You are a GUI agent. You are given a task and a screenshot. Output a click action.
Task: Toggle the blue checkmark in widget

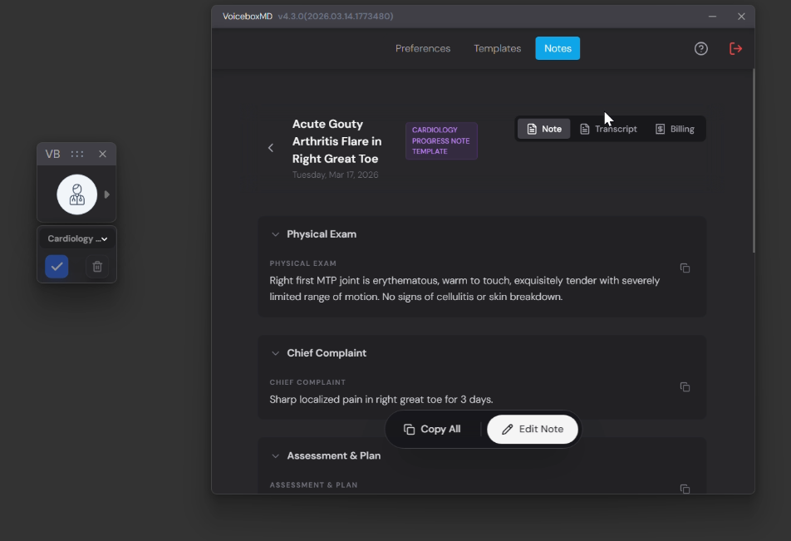[56, 267]
